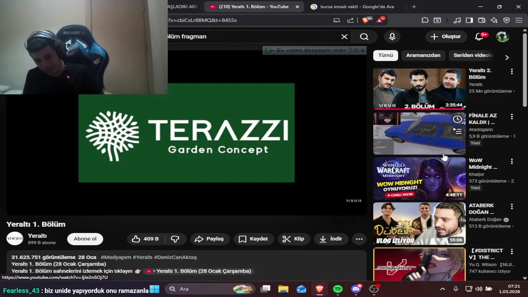Click the #Medyapım hashtag

tap(115, 257)
